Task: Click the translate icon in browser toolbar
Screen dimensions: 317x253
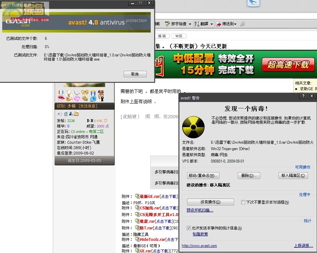Action: tap(197, 24)
